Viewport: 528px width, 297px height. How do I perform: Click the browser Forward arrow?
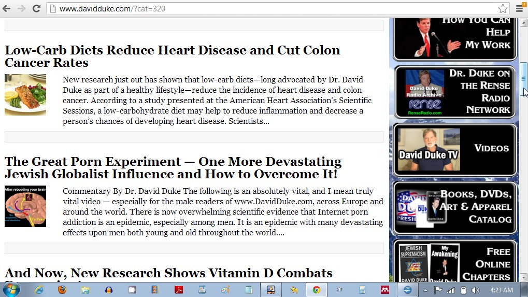tap(21, 8)
